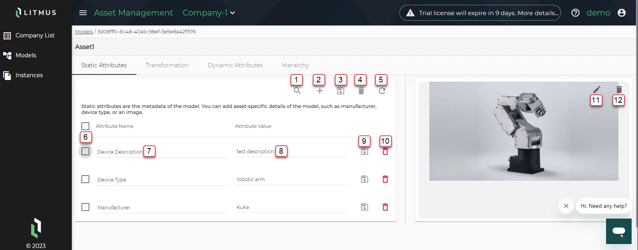Open Company List in sidebar
The height and width of the screenshot is (250, 638).
(x=35, y=35)
